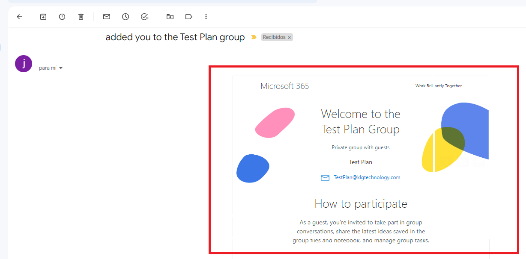The height and width of the screenshot is (259, 526).
Task: Open the More options three-dot menu
Action: [x=206, y=17]
